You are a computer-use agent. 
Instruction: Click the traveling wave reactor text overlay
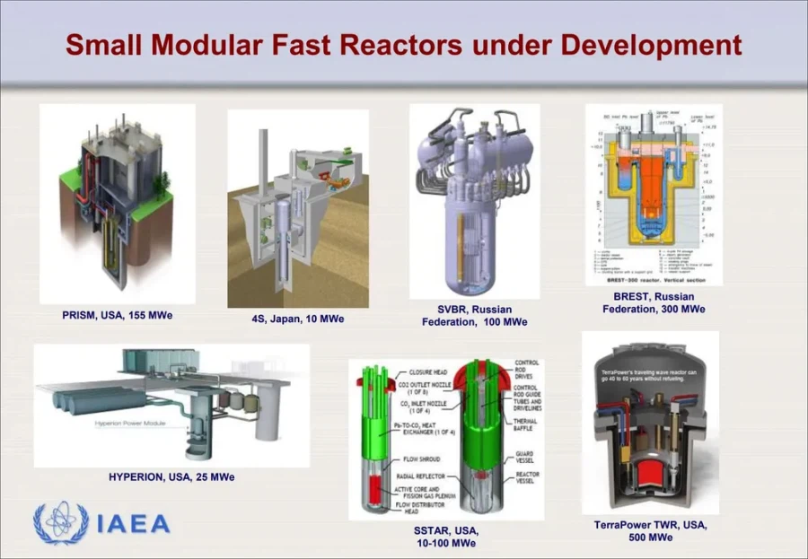(x=650, y=377)
